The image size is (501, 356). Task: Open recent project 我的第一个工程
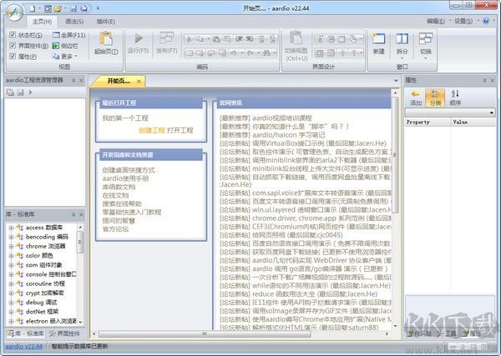pyautogui.click(x=125, y=118)
